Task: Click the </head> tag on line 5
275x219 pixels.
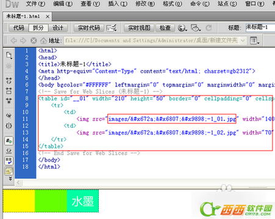Action: [x=49, y=78]
